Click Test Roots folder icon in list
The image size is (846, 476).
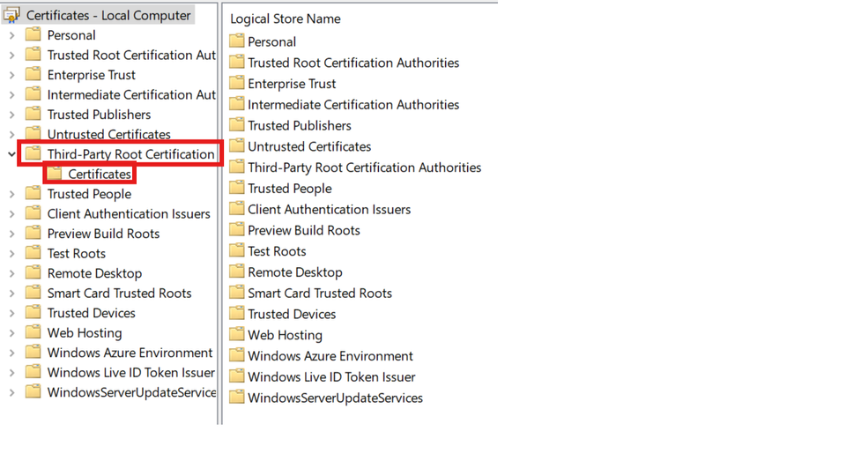pyautogui.click(x=236, y=251)
